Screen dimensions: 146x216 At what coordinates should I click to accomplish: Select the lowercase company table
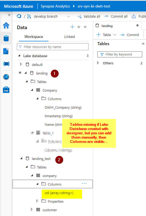coord(49,176)
